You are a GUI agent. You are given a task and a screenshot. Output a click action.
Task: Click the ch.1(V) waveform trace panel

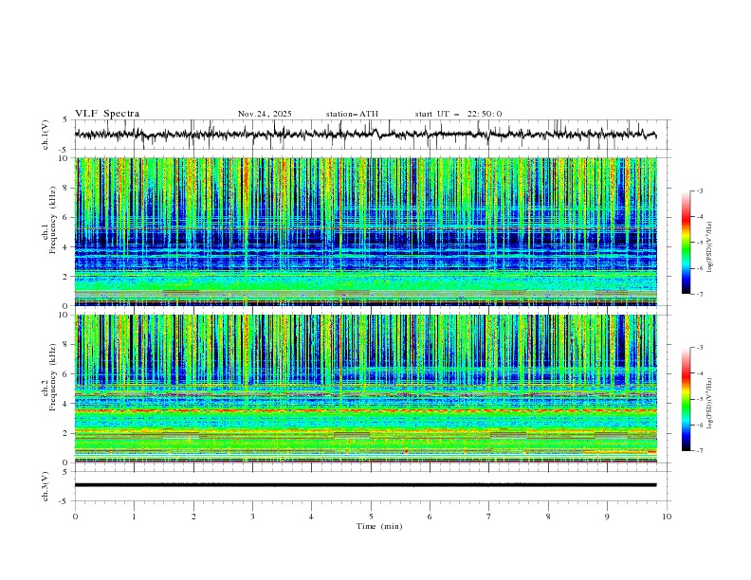(x=370, y=135)
